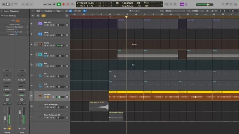
Task: Toggle the blue Catch playhead button
Action: pos(84,11)
